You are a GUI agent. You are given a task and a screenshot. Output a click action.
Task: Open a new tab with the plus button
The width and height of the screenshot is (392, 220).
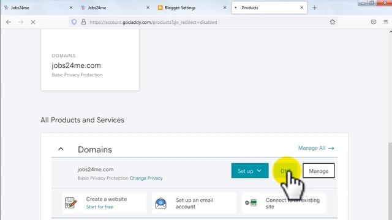314,8
